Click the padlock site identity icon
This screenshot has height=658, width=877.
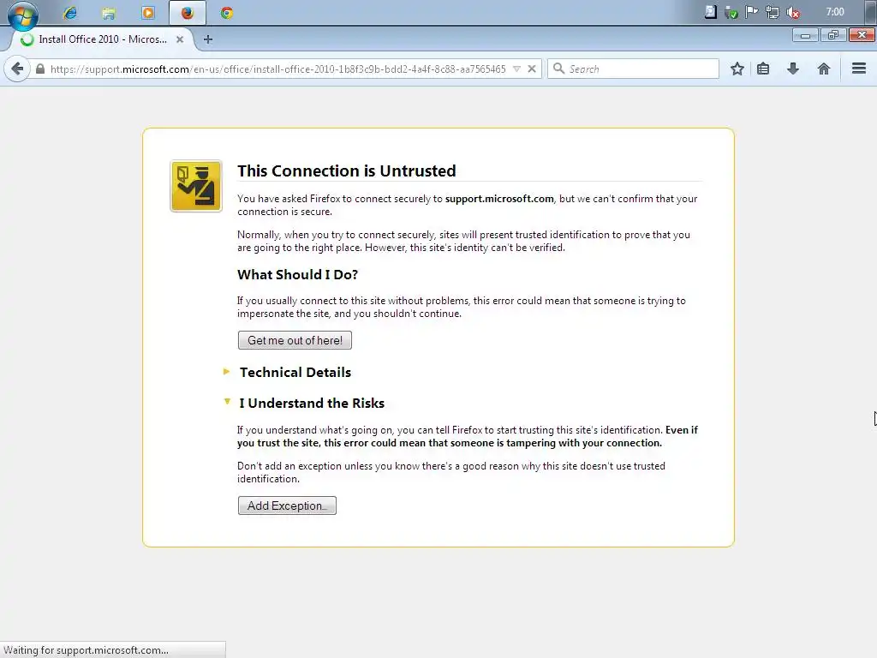40,69
